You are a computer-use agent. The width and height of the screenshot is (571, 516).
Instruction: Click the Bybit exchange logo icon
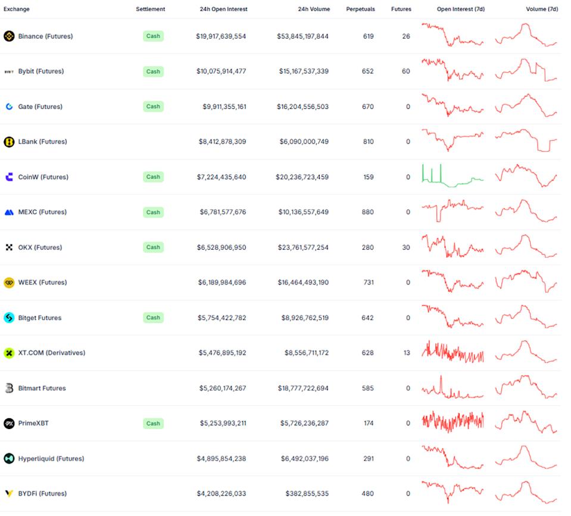(9, 72)
